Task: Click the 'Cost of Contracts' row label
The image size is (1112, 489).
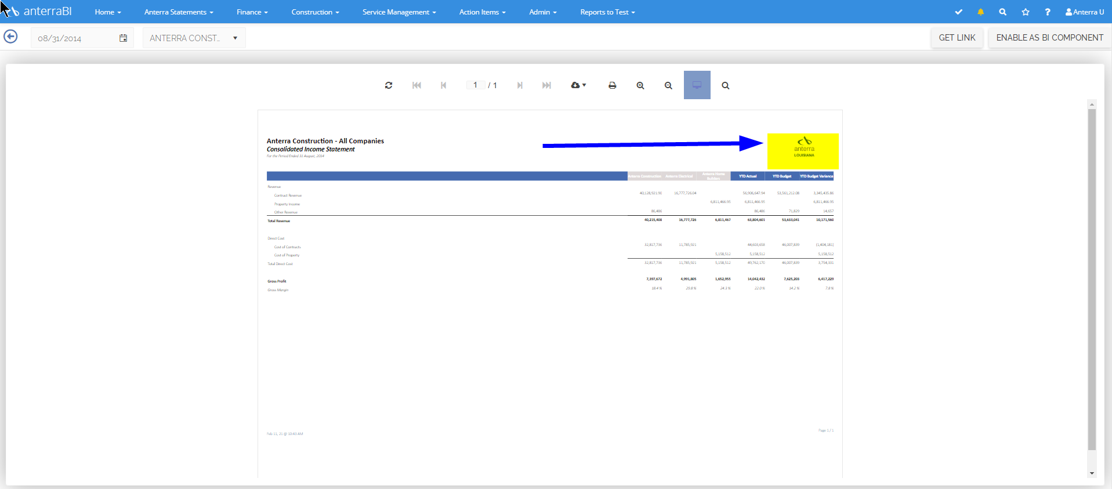Action: [x=287, y=247]
